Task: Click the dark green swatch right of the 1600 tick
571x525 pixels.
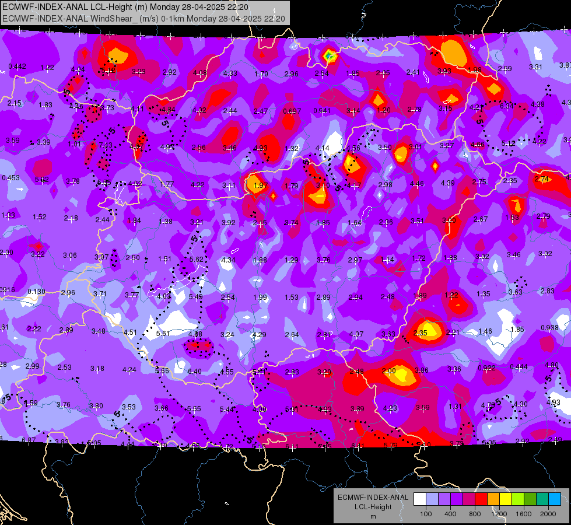Action: [x=530, y=499]
